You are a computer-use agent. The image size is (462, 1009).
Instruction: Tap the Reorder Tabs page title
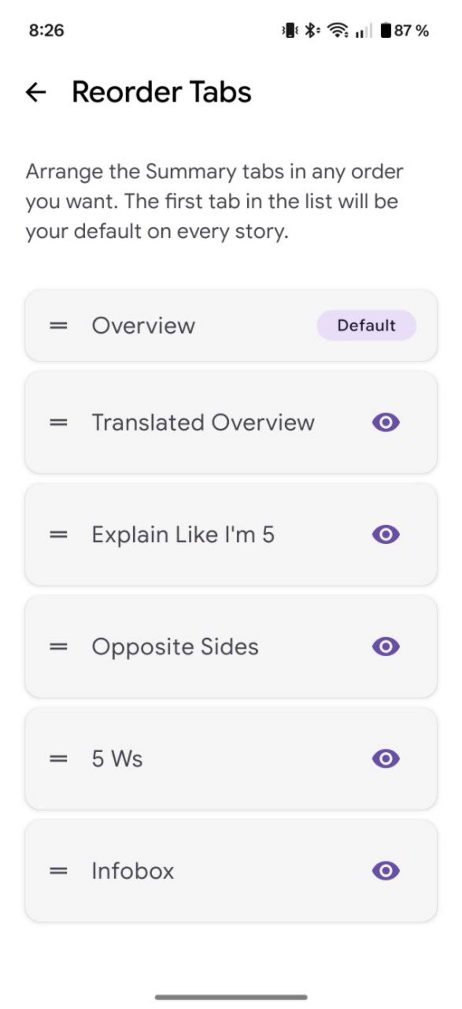162,92
